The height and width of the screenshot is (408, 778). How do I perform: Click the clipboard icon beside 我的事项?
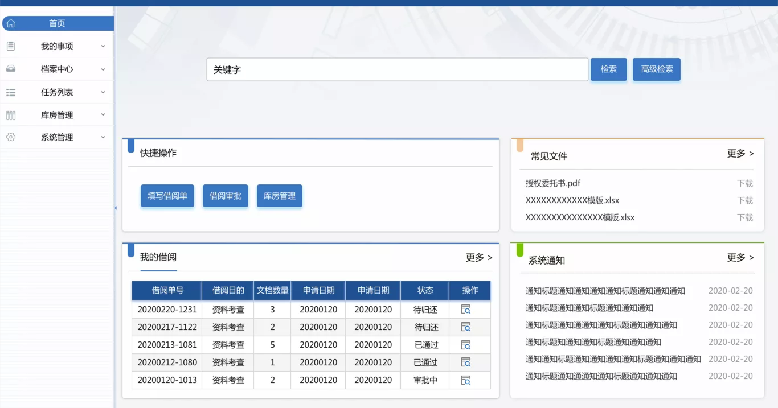click(x=11, y=46)
